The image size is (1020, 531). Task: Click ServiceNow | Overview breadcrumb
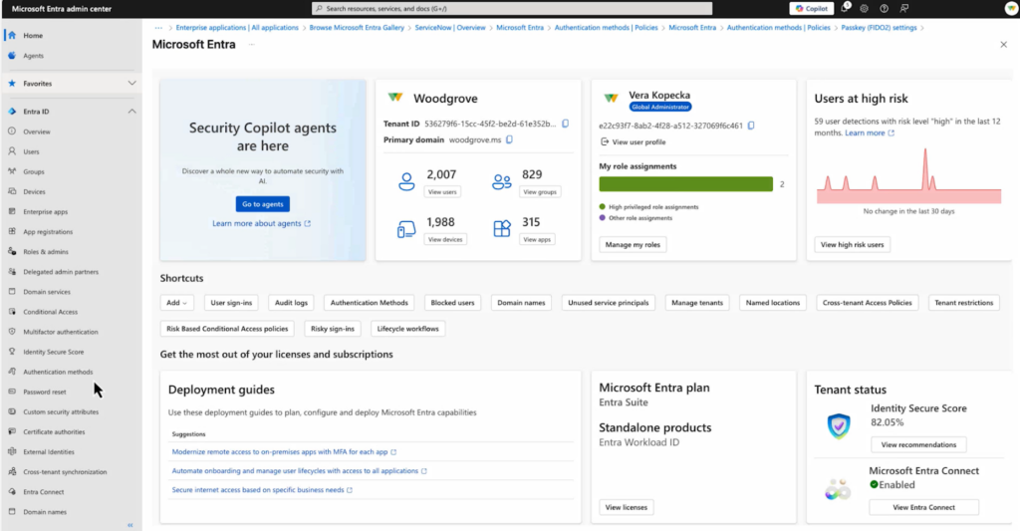point(450,27)
